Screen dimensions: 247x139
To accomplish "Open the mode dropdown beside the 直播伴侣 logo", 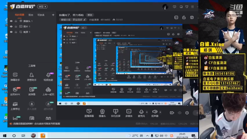I will tap(42, 7).
